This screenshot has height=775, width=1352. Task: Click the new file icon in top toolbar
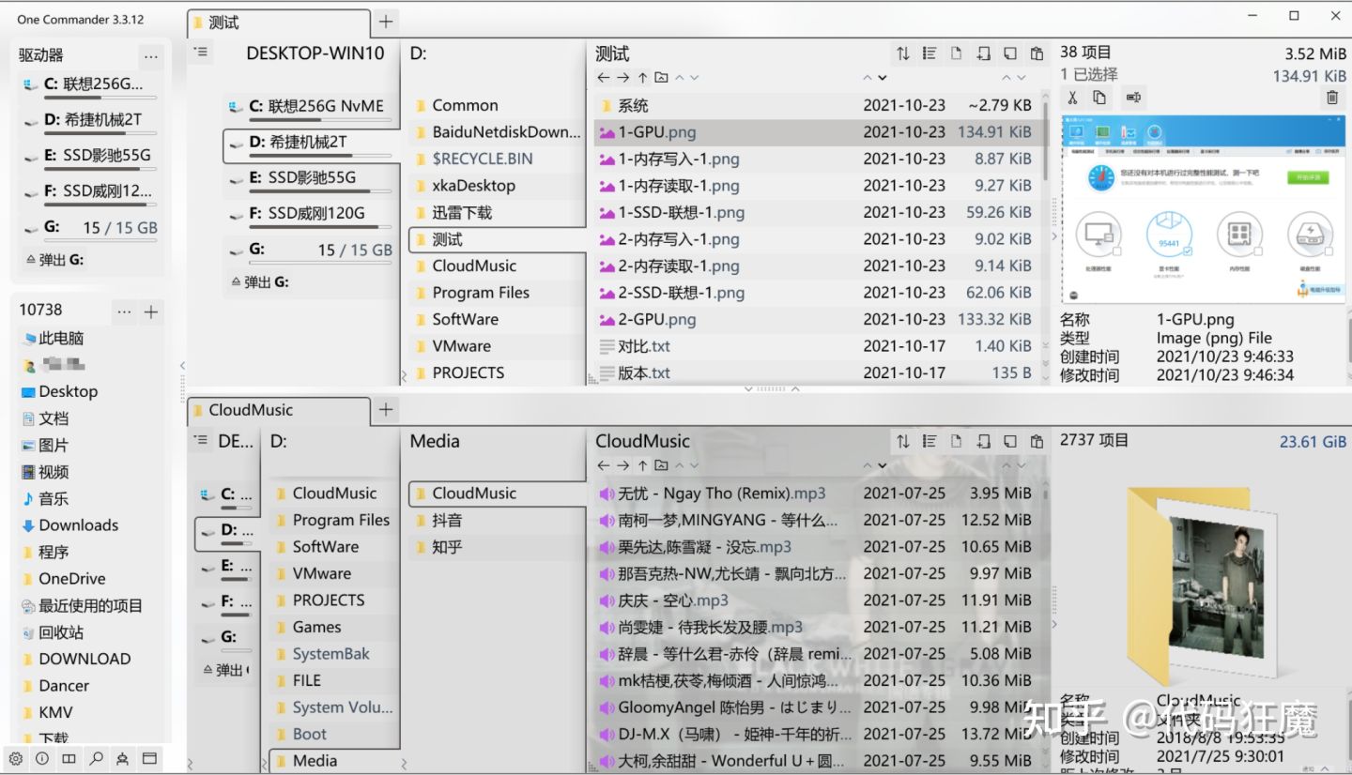tap(956, 53)
